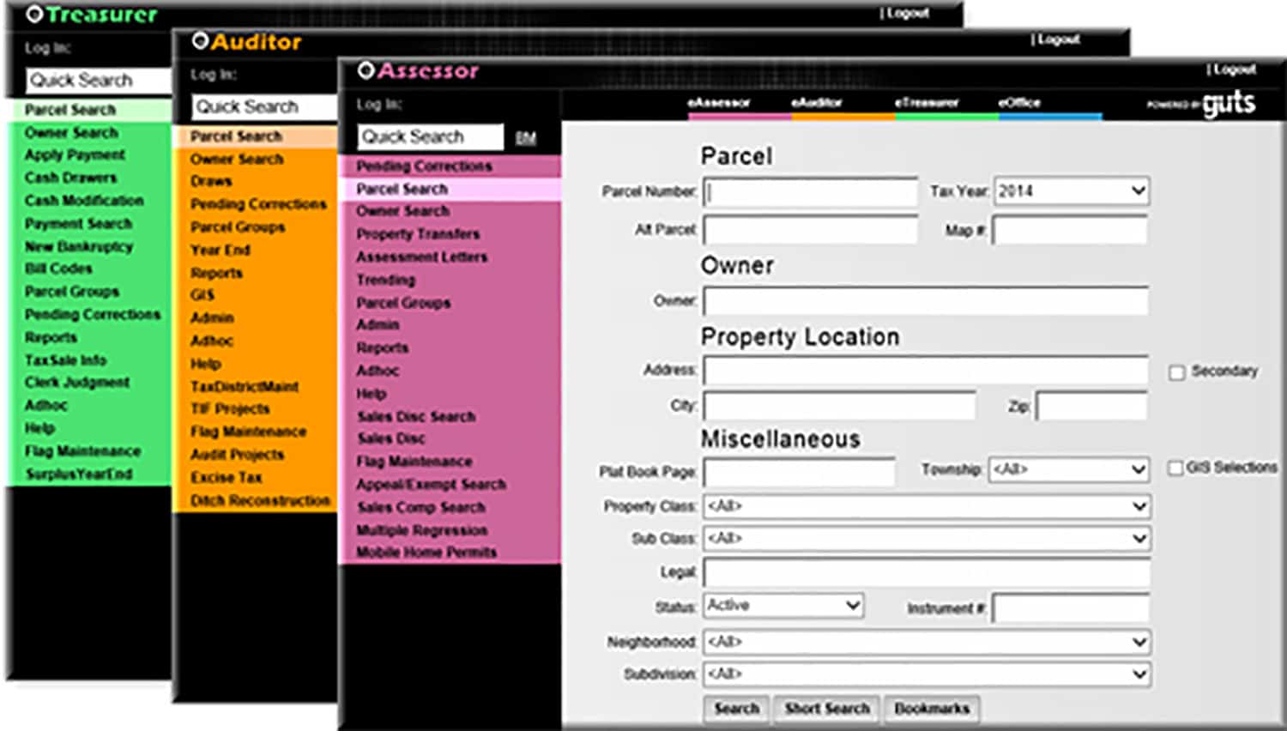Open Ditch Reconstruction in Auditor menu
The width and height of the screenshot is (1287, 731).
pos(260,501)
